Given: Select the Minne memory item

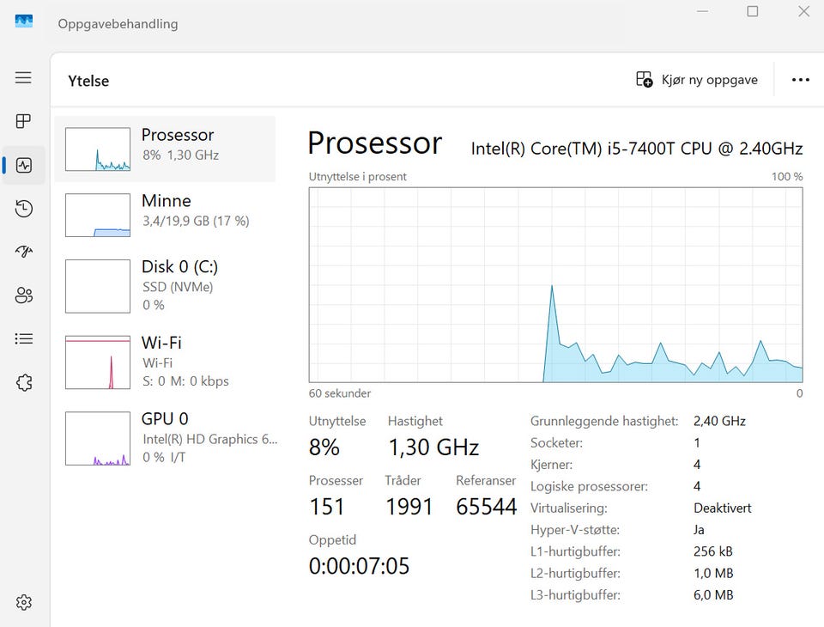Looking at the screenshot, I should coord(165,215).
